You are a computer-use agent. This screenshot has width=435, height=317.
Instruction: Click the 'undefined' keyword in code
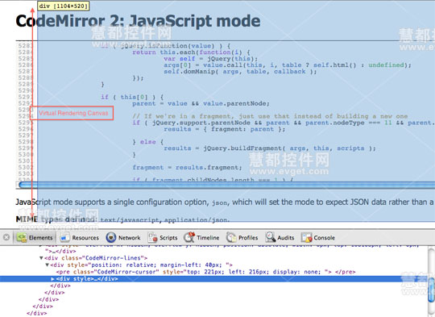click(386, 65)
